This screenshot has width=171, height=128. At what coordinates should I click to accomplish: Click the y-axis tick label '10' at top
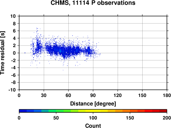13,16
